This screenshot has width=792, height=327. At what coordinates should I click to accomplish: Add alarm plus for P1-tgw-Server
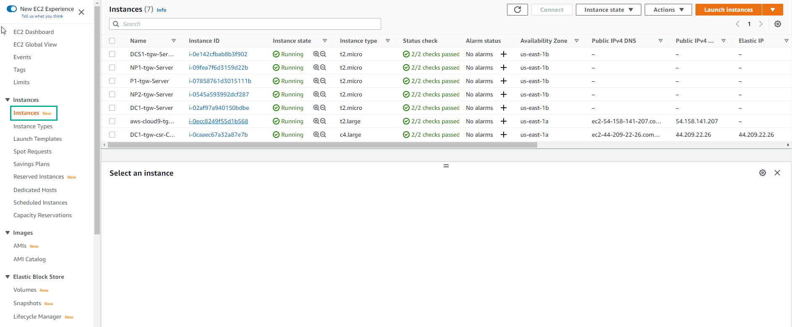pos(504,81)
